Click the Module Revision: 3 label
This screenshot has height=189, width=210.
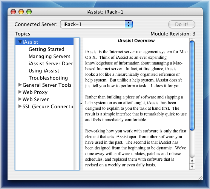[x=173, y=34]
